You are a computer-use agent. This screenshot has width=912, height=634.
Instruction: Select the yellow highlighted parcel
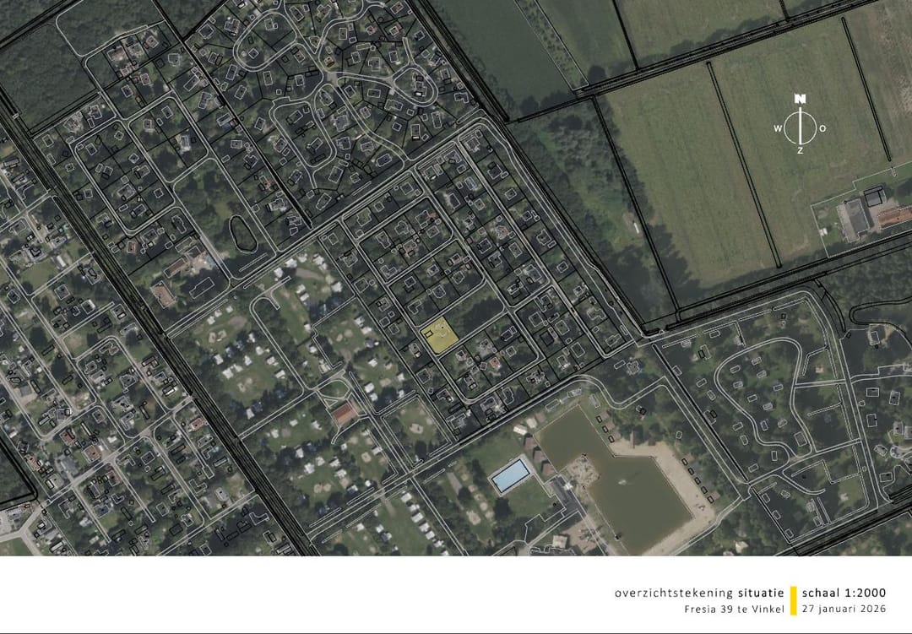(439, 336)
